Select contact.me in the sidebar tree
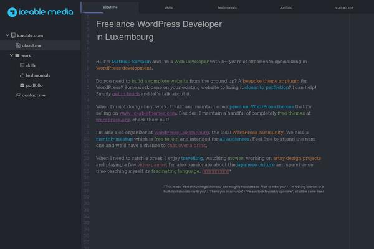Screen dimensions: 374x249 click(34, 95)
